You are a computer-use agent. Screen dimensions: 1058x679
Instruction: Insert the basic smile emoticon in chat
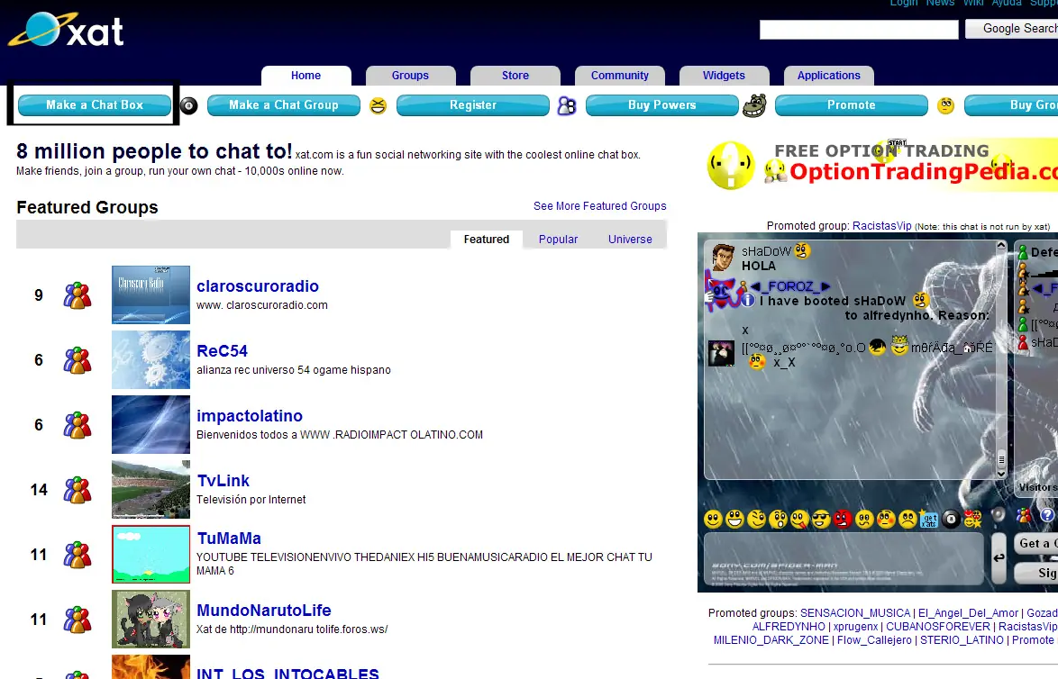[713, 519]
